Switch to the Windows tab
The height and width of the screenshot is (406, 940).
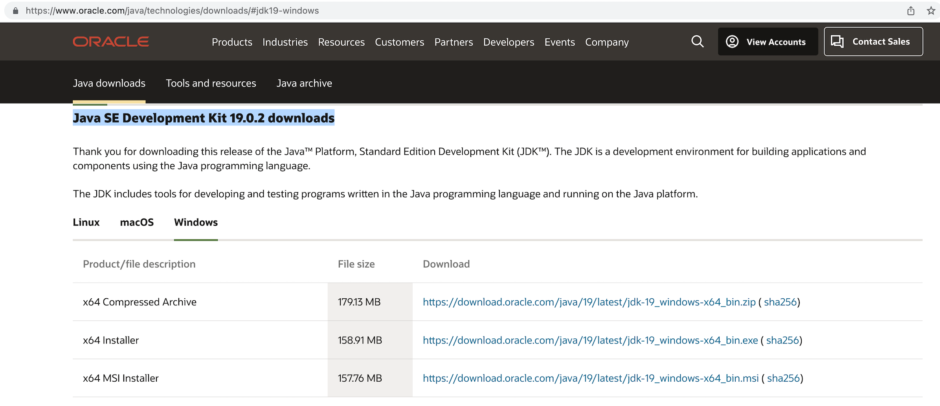(x=196, y=222)
